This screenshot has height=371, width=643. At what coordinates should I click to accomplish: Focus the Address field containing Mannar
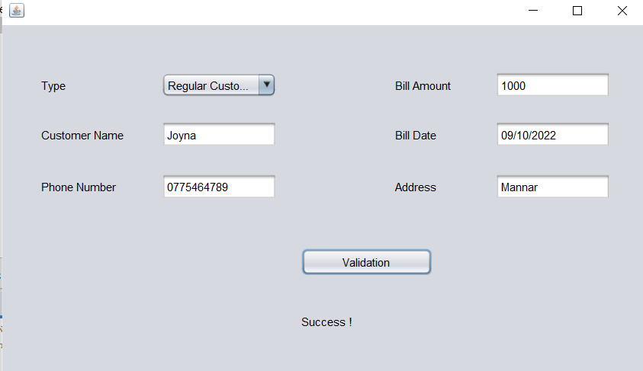point(553,187)
